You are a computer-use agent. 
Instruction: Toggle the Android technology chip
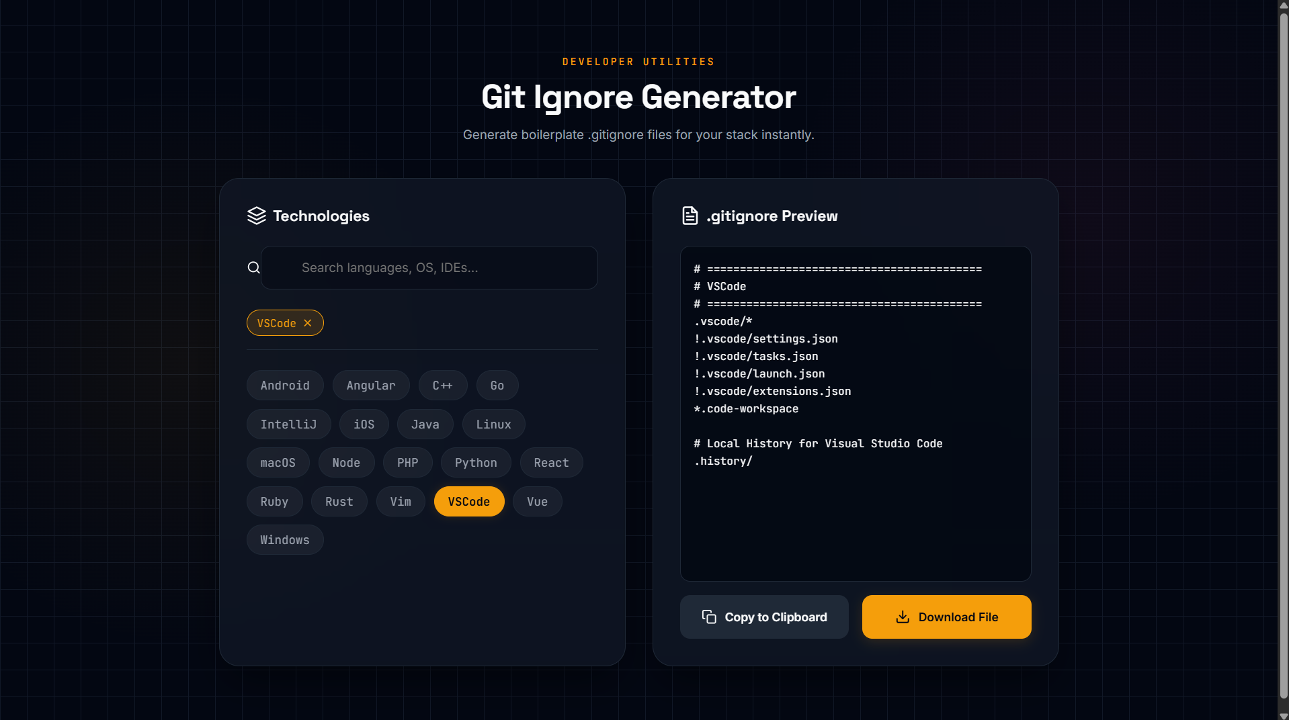(x=285, y=386)
